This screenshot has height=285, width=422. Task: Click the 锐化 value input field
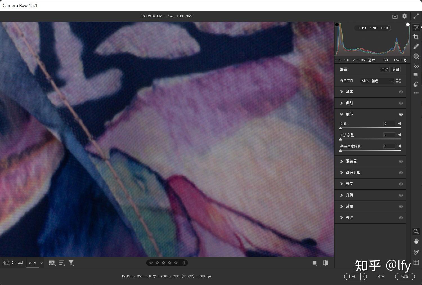coord(389,124)
